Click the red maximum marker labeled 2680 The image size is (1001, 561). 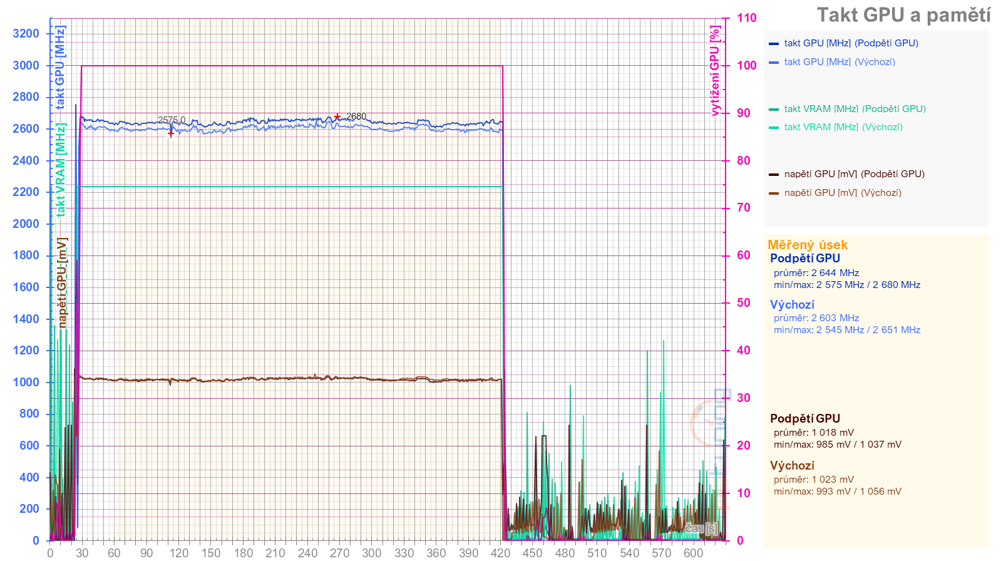(337, 117)
